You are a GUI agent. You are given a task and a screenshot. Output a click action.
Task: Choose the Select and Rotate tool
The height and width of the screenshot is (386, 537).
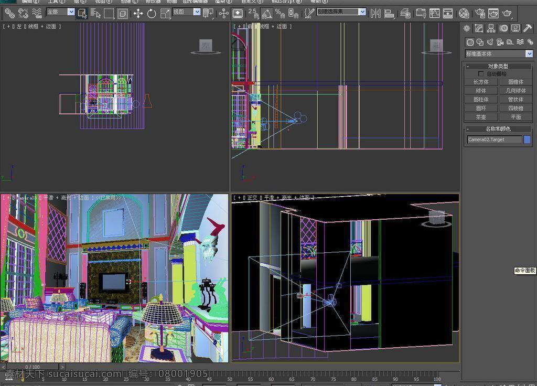[x=152, y=13]
